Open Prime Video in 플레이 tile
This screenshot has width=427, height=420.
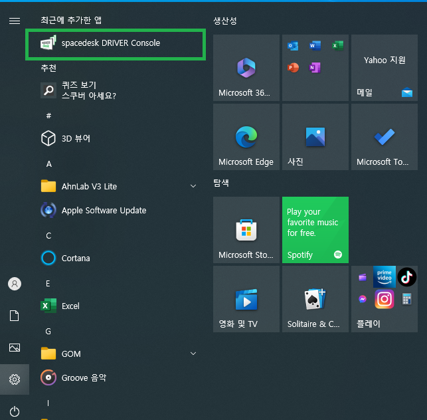pos(384,277)
